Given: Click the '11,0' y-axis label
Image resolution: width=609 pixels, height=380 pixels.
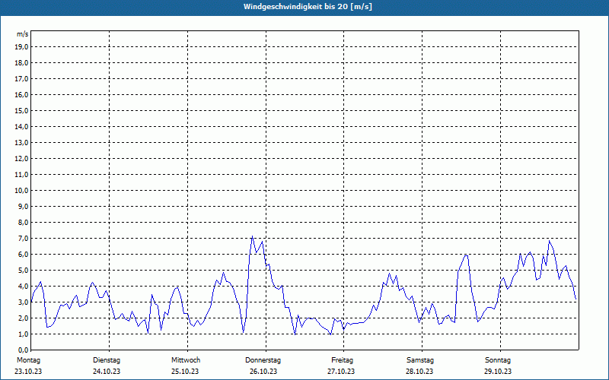Looking at the screenshot, I should (21, 175).
